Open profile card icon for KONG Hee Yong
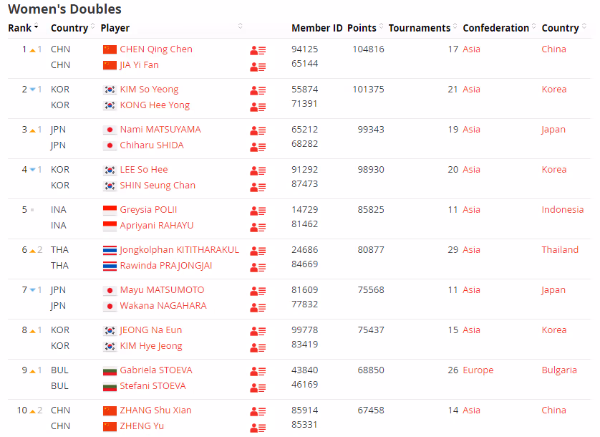This screenshot has width=600, height=437. coord(258,107)
